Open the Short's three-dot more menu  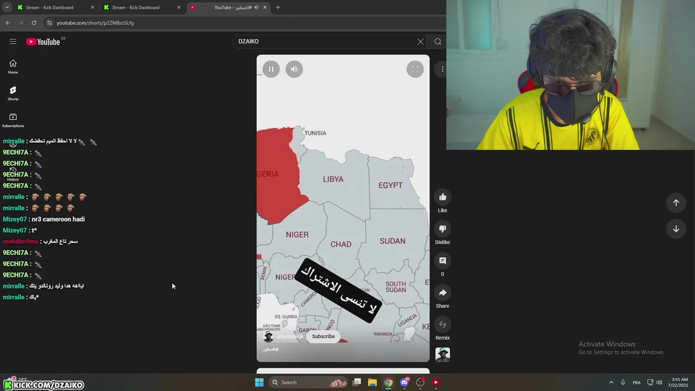443,69
